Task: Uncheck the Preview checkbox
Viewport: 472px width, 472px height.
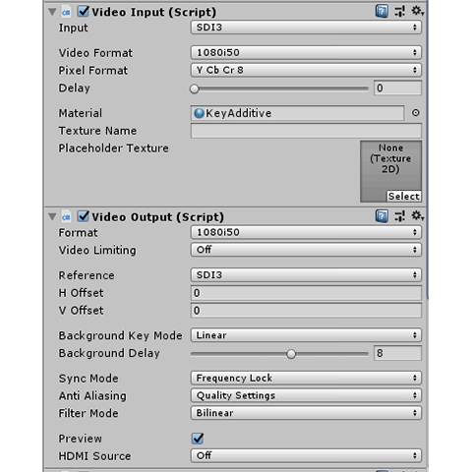Action: (198, 439)
